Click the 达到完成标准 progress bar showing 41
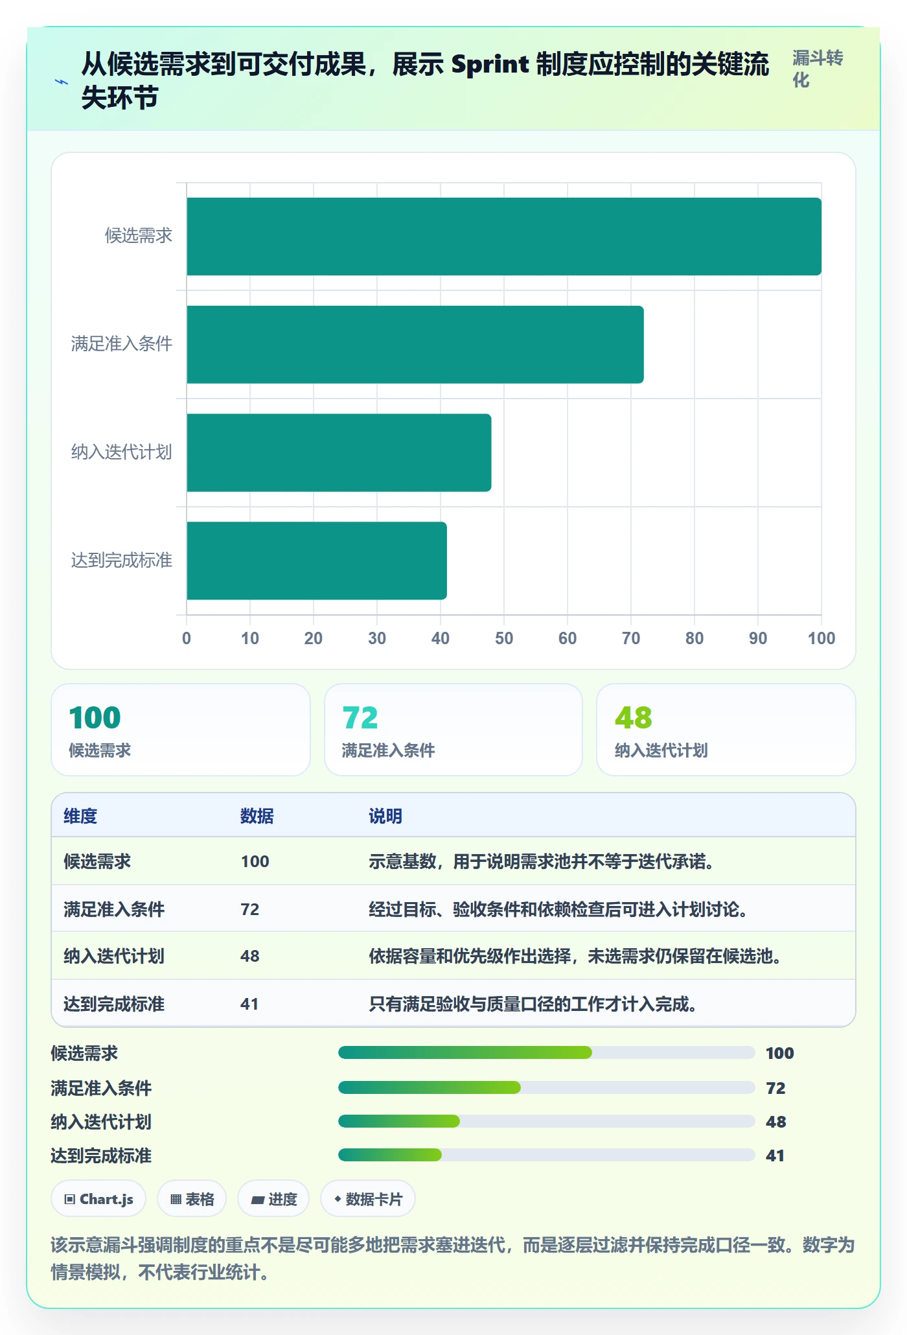 (x=546, y=1155)
